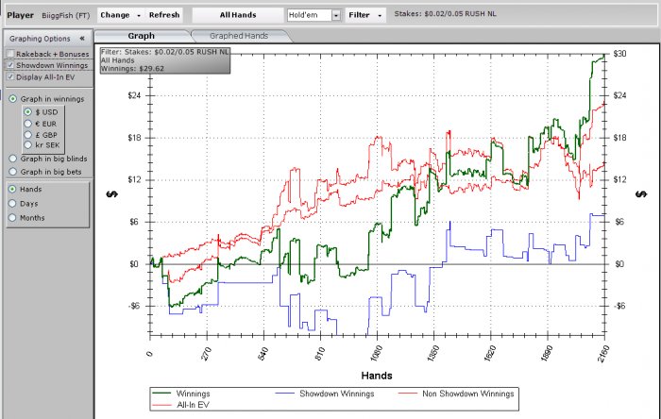
Task: Click the Winnings legend entry
Action: point(180,394)
